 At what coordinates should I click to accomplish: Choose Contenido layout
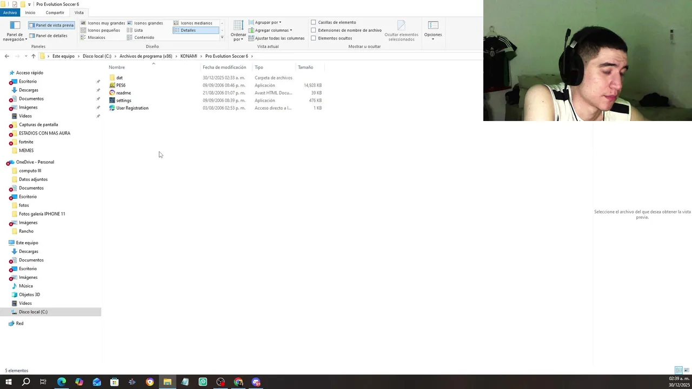point(141,37)
